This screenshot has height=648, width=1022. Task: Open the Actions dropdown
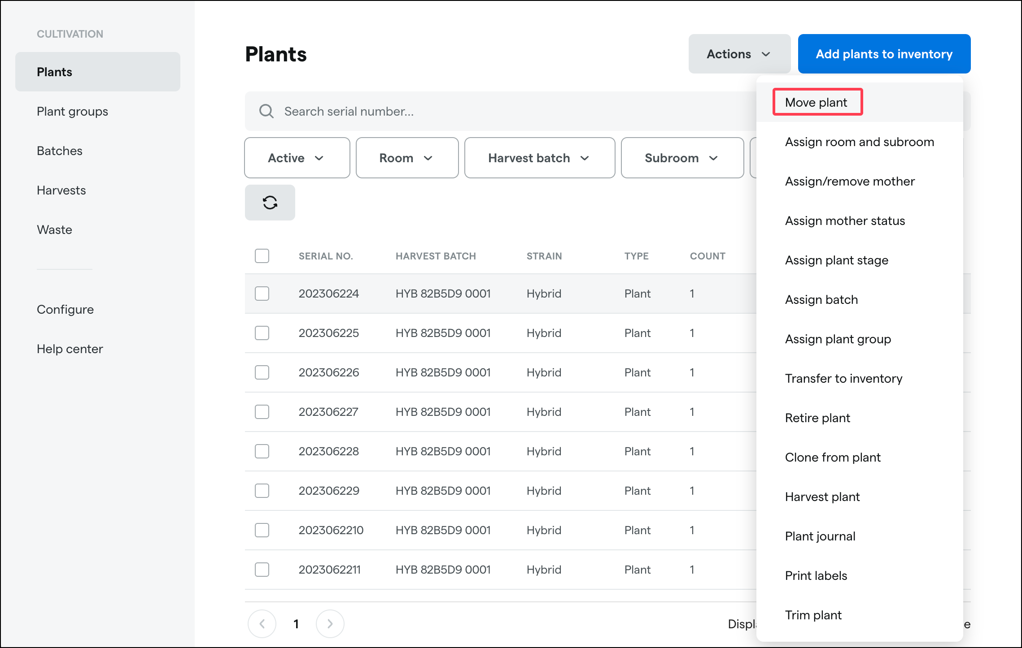click(x=739, y=54)
